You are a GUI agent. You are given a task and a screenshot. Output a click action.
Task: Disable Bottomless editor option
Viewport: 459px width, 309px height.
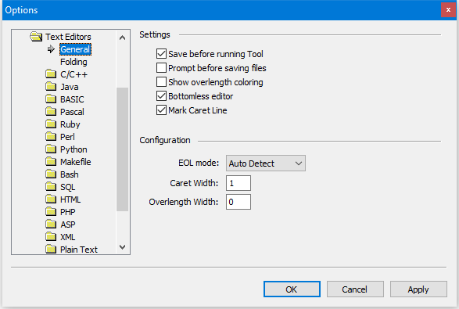(x=161, y=96)
